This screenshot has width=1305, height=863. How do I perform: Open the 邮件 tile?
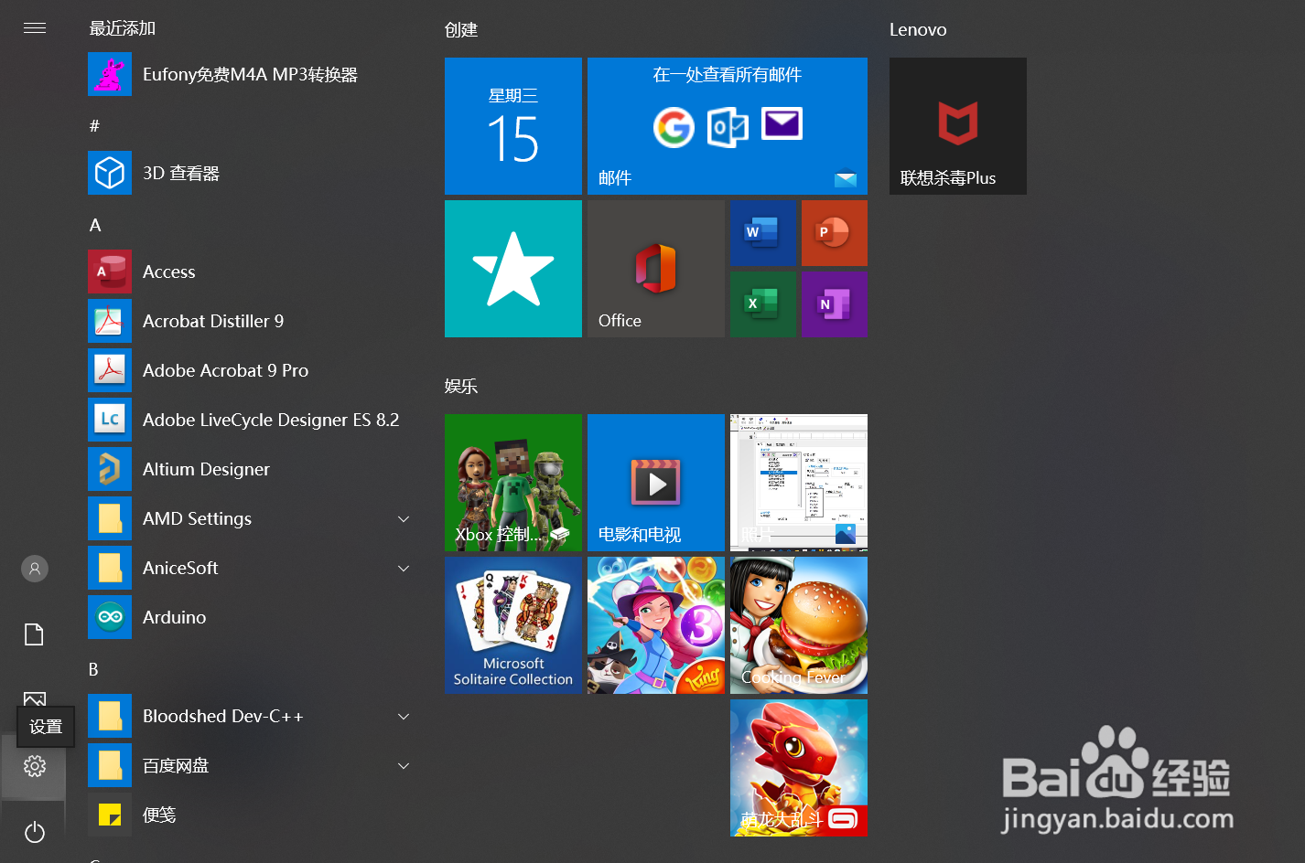[x=726, y=126]
